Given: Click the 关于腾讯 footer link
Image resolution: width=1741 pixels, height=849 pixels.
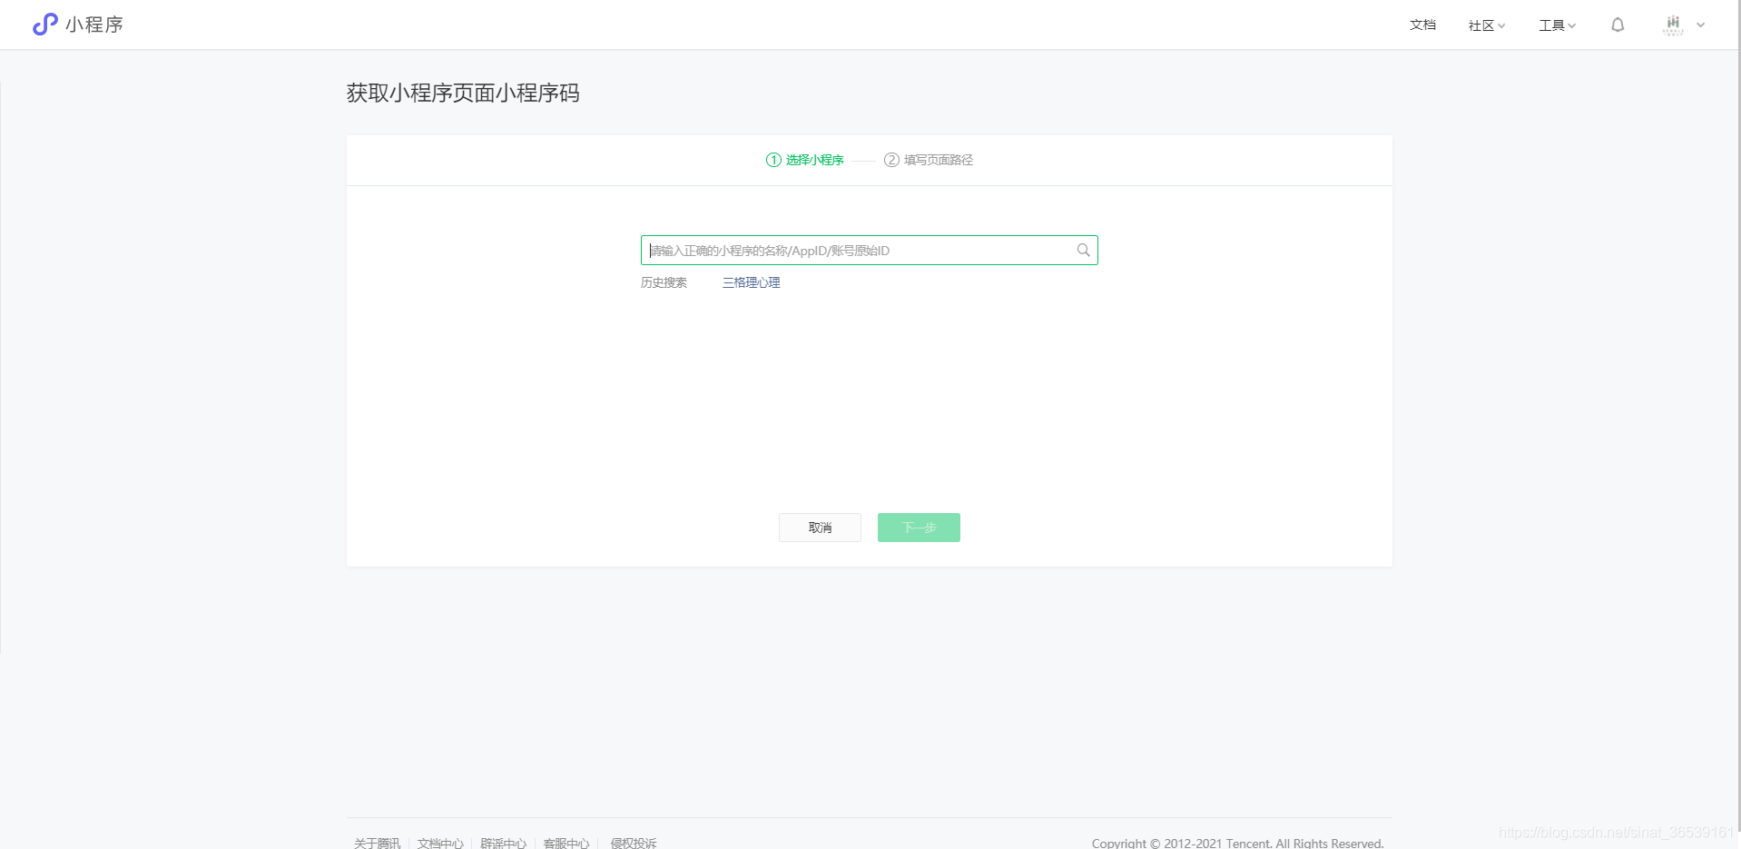Looking at the screenshot, I should pyautogui.click(x=377, y=843).
